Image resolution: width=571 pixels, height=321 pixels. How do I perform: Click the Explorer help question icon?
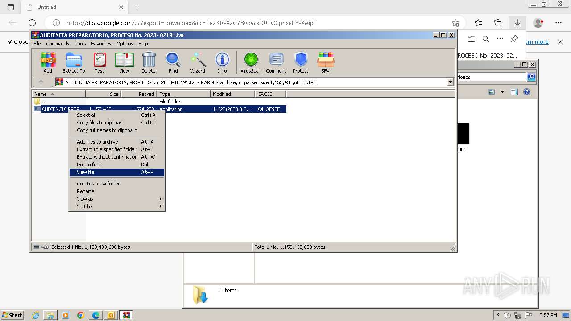527,92
